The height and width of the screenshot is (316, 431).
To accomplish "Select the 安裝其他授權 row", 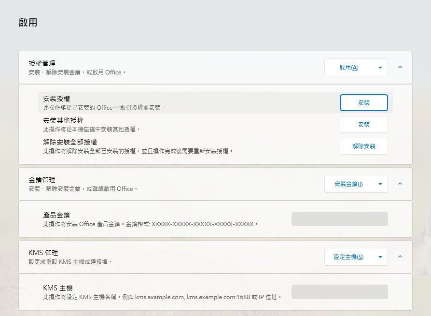I will (x=215, y=124).
